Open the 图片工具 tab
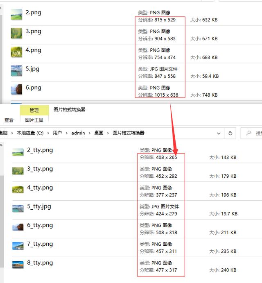The height and width of the screenshot is (283, 262). point(34,120)
